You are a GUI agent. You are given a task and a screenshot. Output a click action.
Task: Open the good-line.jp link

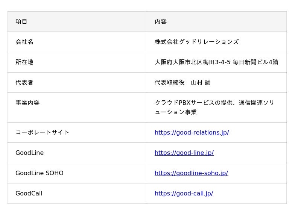click(184, 153)
